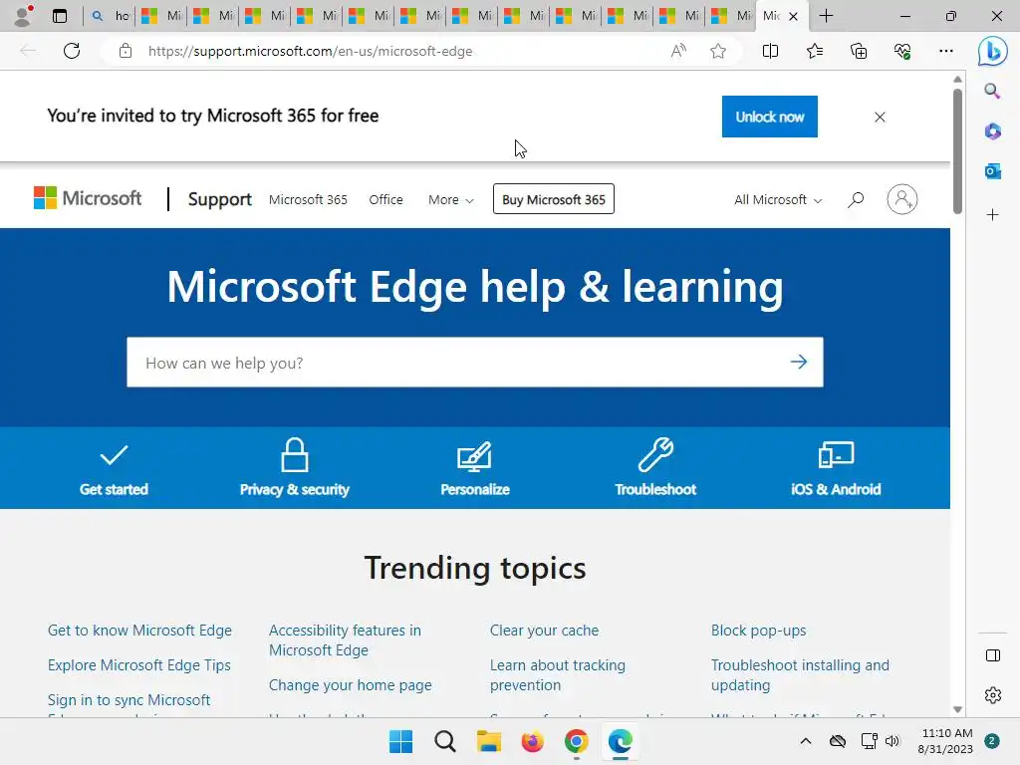This screenshot has height=765, width=1020.
Task: Click the address bar URL
Action: tap(310, 51)
